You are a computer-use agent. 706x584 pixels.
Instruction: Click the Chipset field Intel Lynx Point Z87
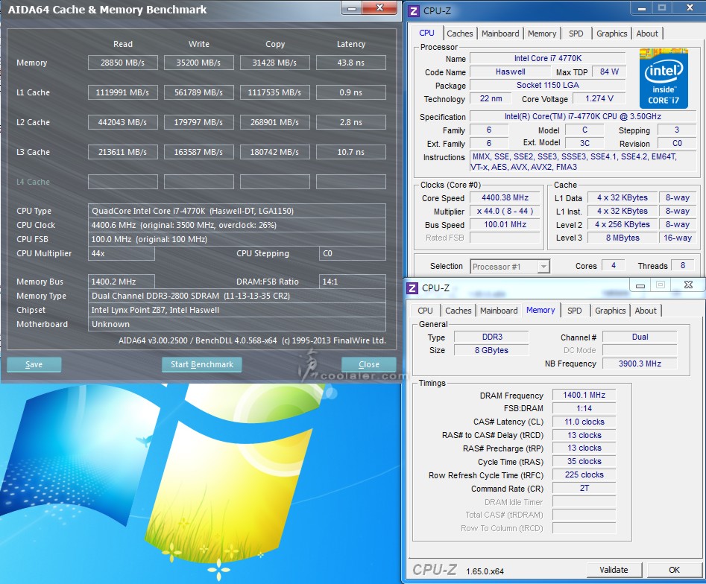237,310
